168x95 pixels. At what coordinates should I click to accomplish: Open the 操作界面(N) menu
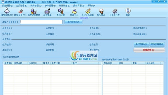(x=79, y=5)
